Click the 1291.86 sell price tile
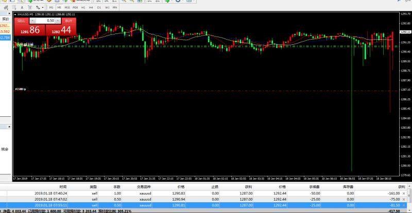The image size is (412, 213). [30, 30]
